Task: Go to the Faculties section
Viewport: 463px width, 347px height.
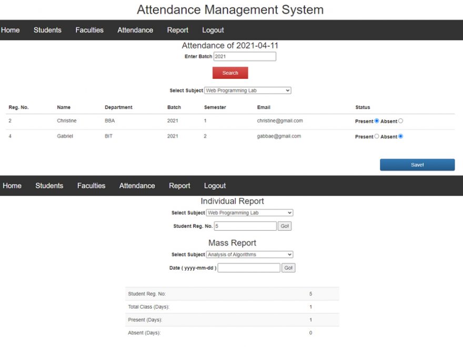Action: click(89, 30)
